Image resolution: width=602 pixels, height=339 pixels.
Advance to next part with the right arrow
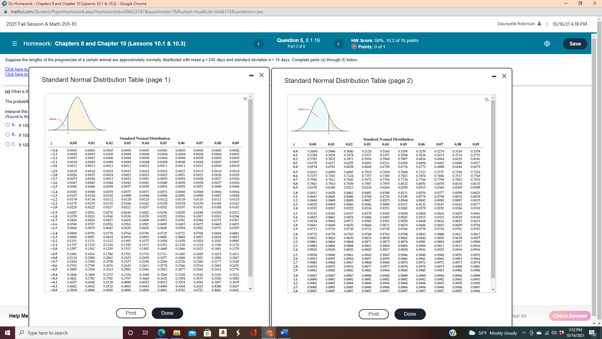[x=339, y=44]
